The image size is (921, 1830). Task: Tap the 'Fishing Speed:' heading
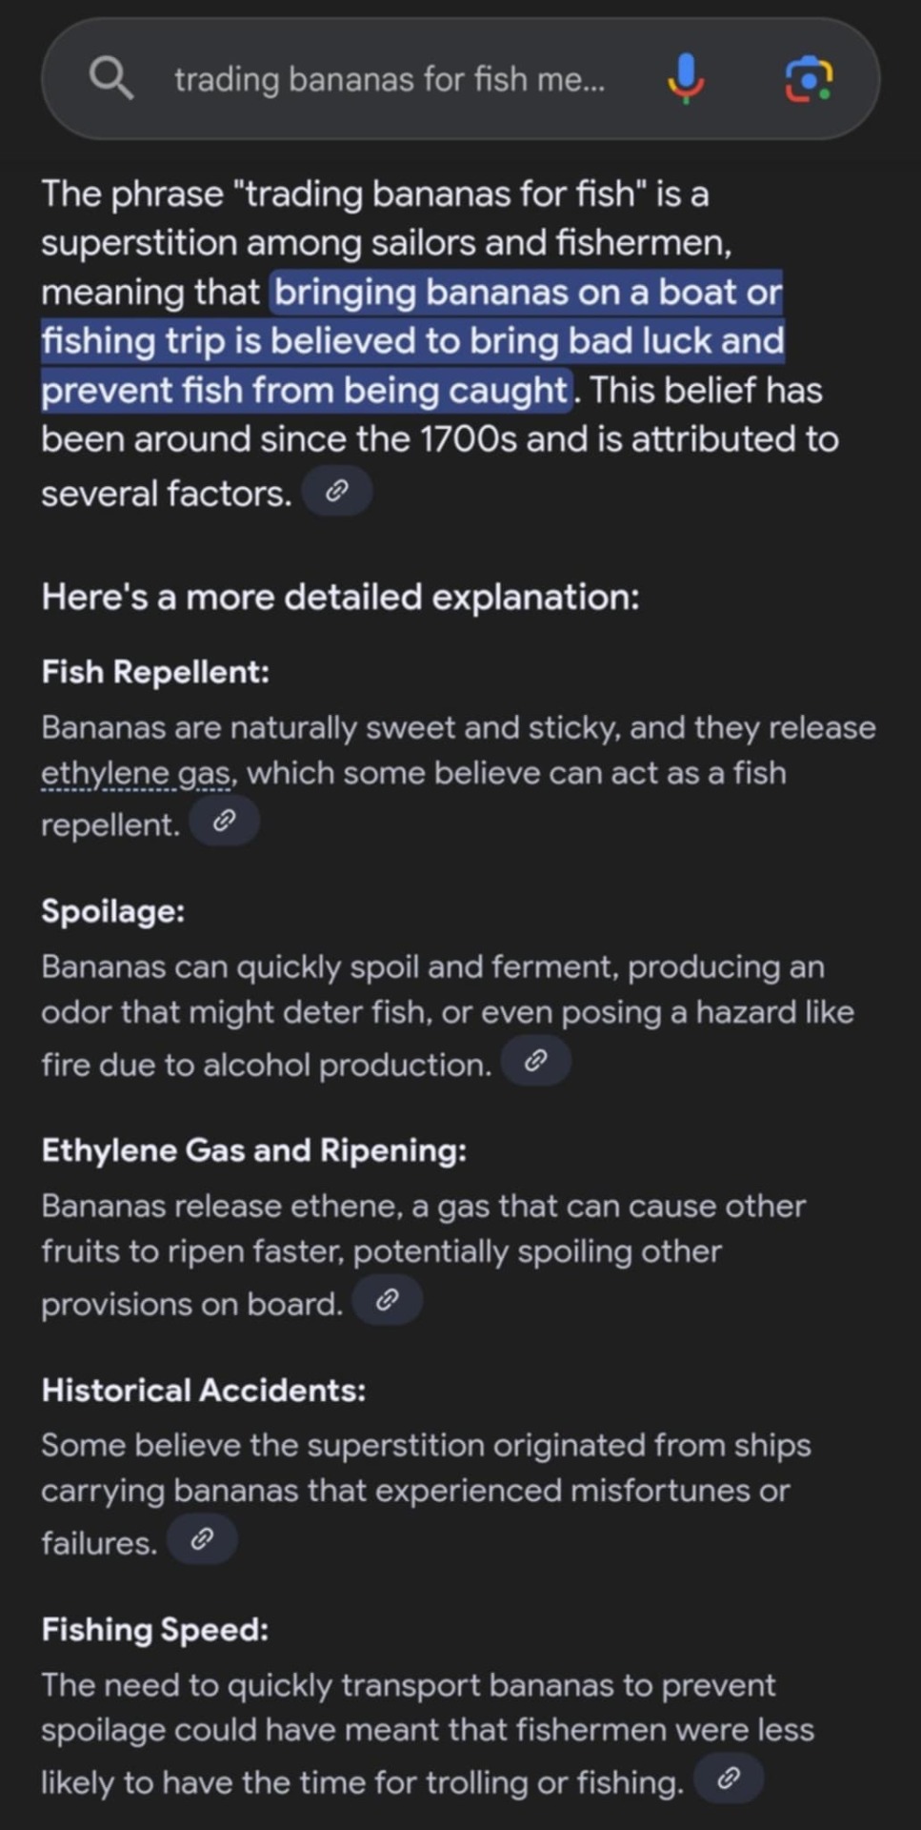click(155, 1629)
